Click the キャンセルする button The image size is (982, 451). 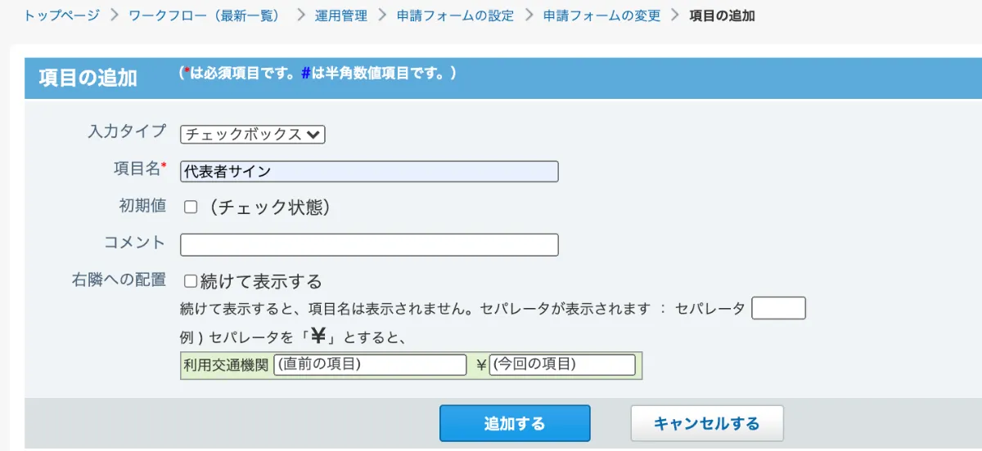707,423
